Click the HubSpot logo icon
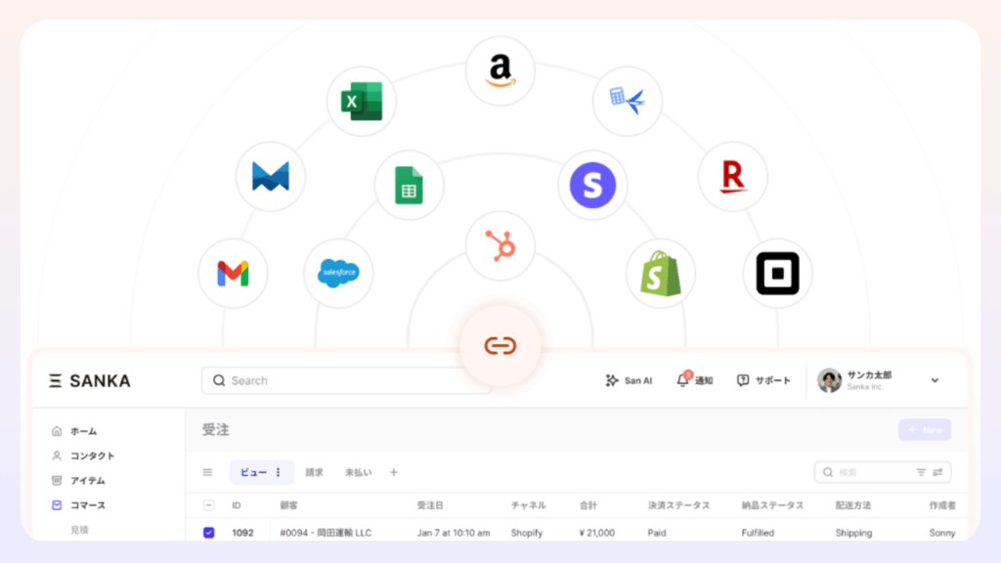The height and width of the screenshot is (563, 1001). click(500, 246)
